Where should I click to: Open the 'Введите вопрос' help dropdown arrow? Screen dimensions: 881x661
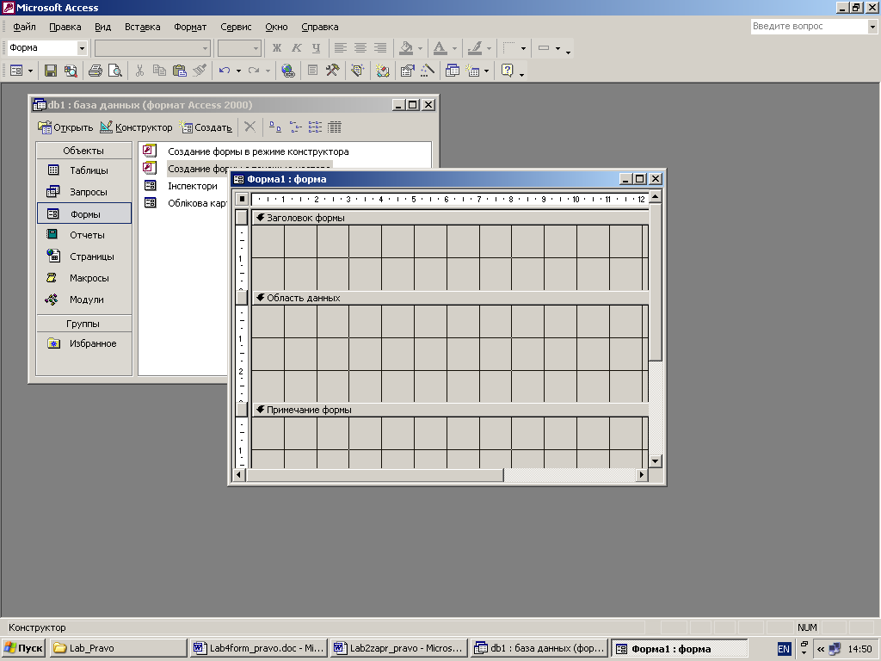click(x=872, y=27)
